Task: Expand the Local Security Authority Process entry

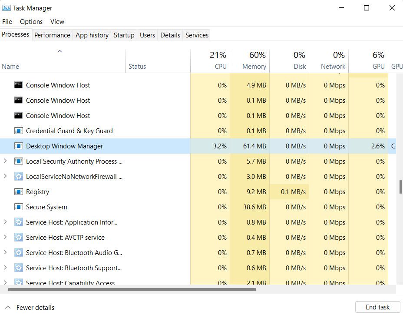Action: pos(4,161)
